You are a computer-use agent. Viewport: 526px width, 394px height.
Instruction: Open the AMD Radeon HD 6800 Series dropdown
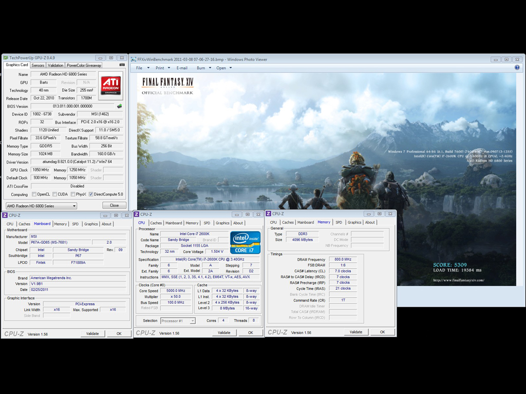(41, 206)
